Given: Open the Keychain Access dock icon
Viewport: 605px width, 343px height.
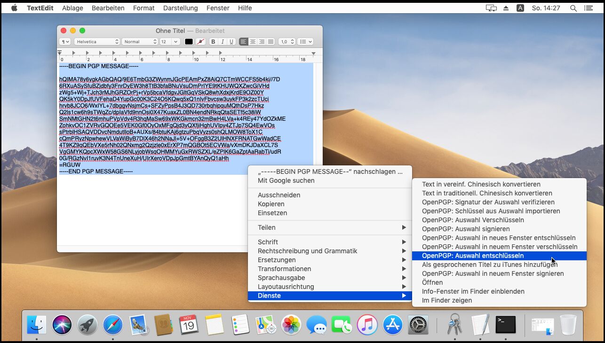Looking at the screenshot, I should point(454,325).
